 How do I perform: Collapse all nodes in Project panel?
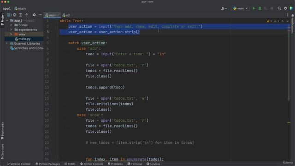pyautogui.click(x=27, y=15)
